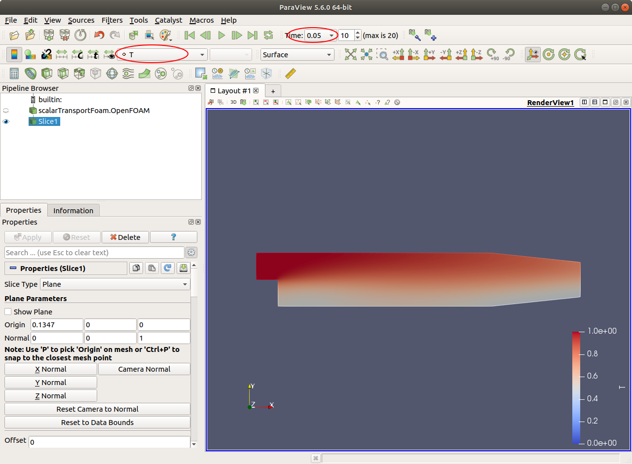Start animation with the Play button

pyautogui.click(x=222, y=35)
